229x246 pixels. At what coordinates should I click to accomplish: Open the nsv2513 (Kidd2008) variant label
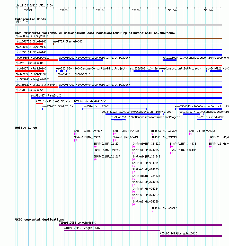[x=29, y=63]
